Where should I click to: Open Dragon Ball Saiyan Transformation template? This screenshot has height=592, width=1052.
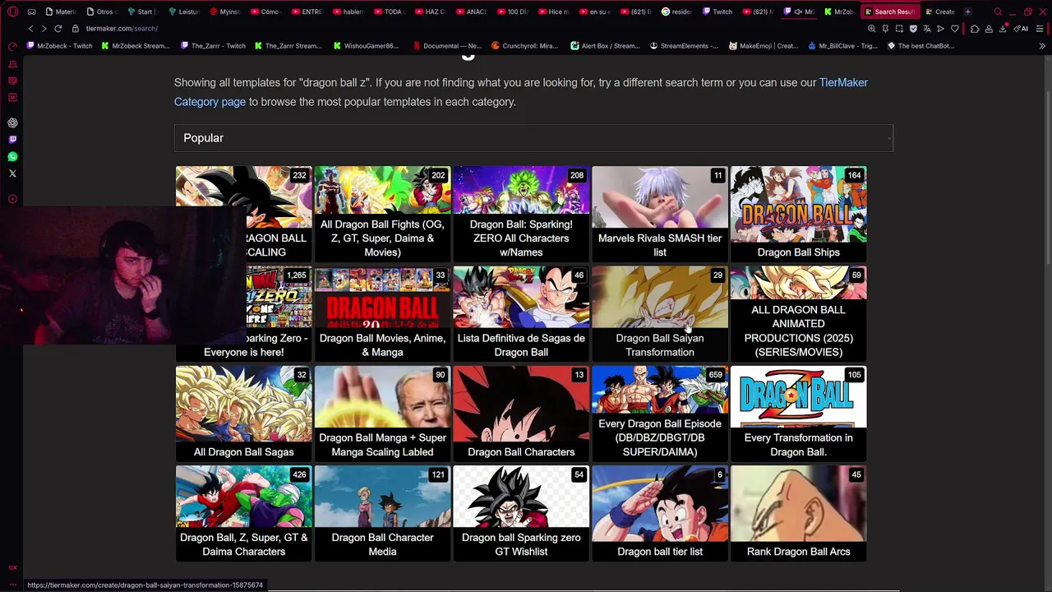[x=660, y=314]
